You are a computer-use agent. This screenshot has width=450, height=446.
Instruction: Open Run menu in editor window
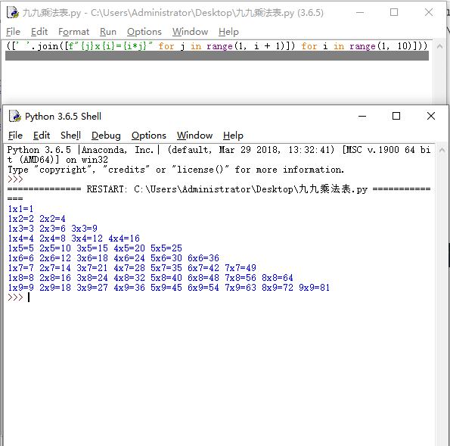coord(108,32)
